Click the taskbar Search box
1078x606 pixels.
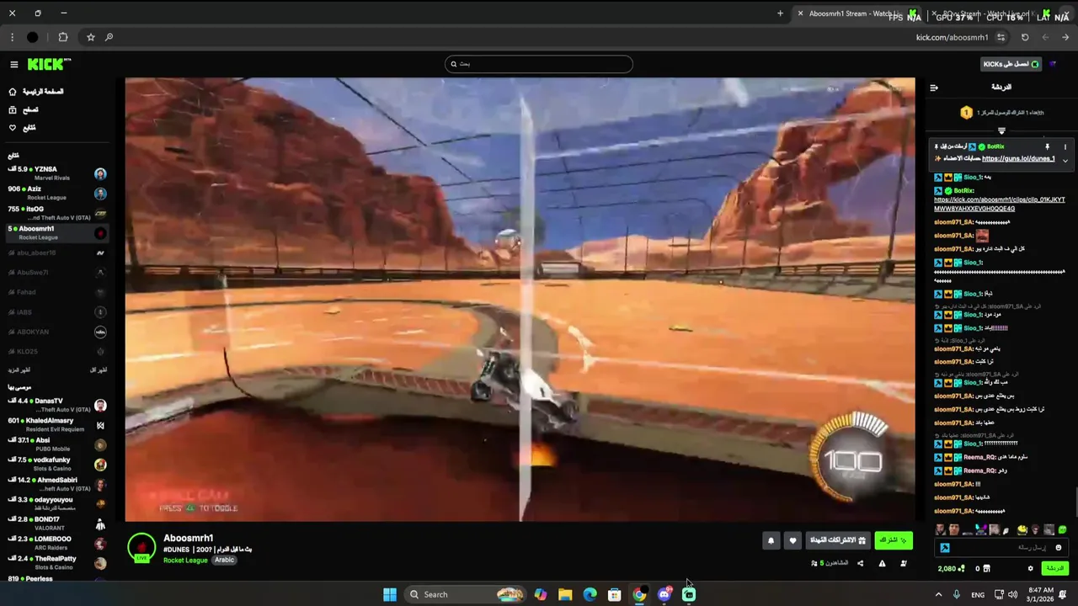(x=466, y=594)
